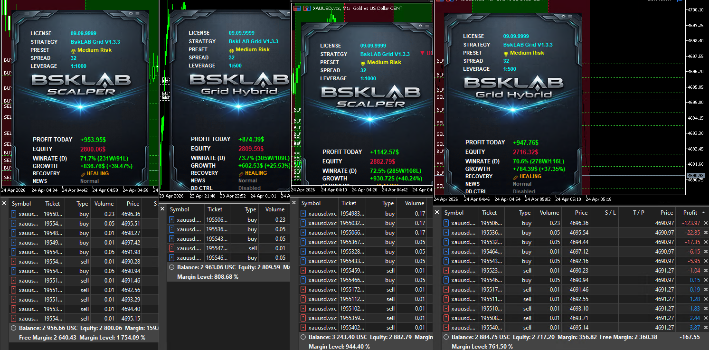Click Profit Today +1142.57$ value
Image resolution: width=709 pixels, height=350 pixels.
(x=384, y=152)
